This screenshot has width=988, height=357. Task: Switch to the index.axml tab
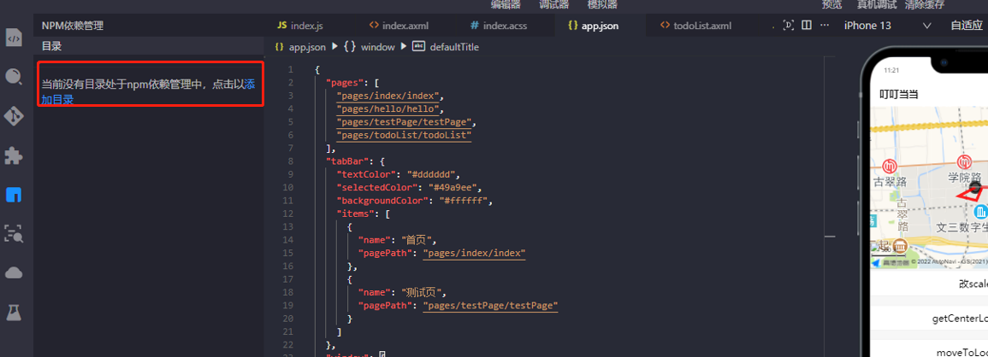(399, 26)
